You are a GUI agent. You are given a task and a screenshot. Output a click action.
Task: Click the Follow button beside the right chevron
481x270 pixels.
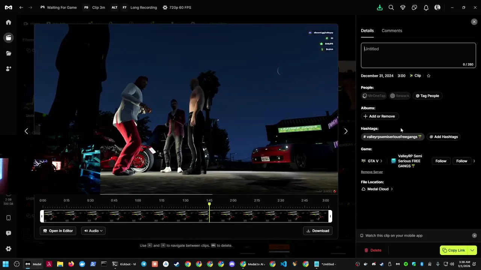[461, 161]
